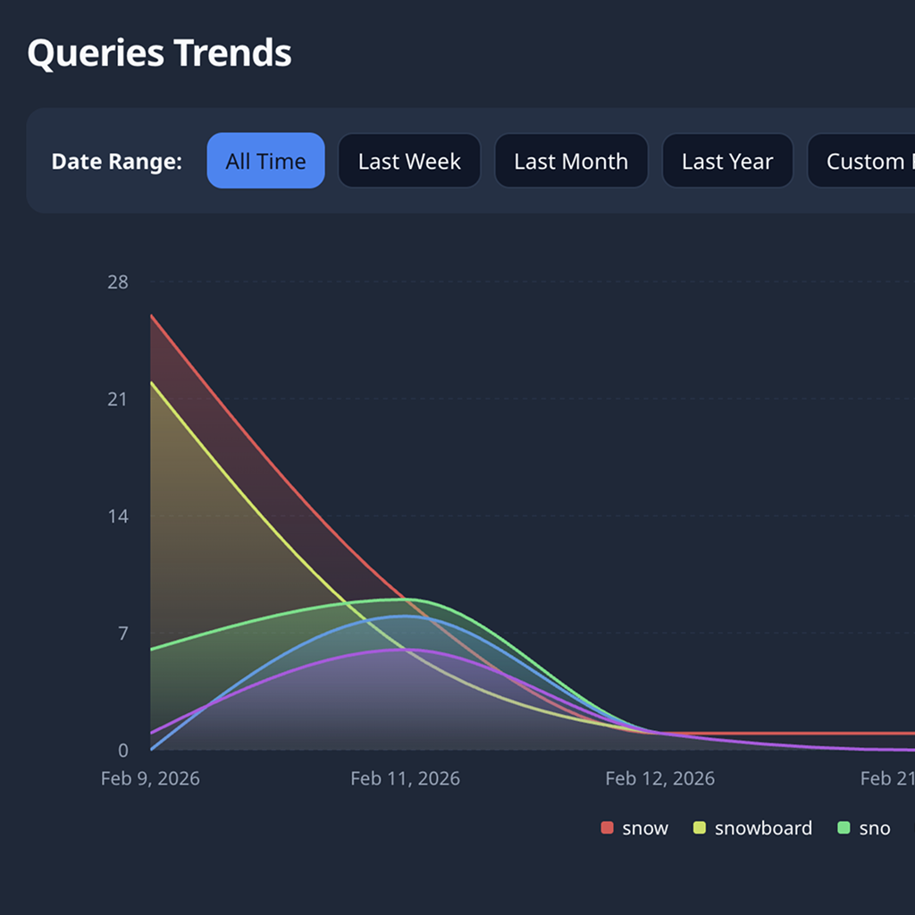
Task: Click the peak of the purple line
Action: click(x=399, y=650)
